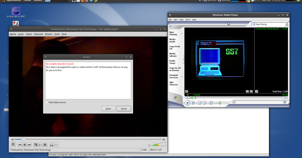Open the VLC Playback menu
The width and height of the screenshot is (302, 158).
coord(39,34)
